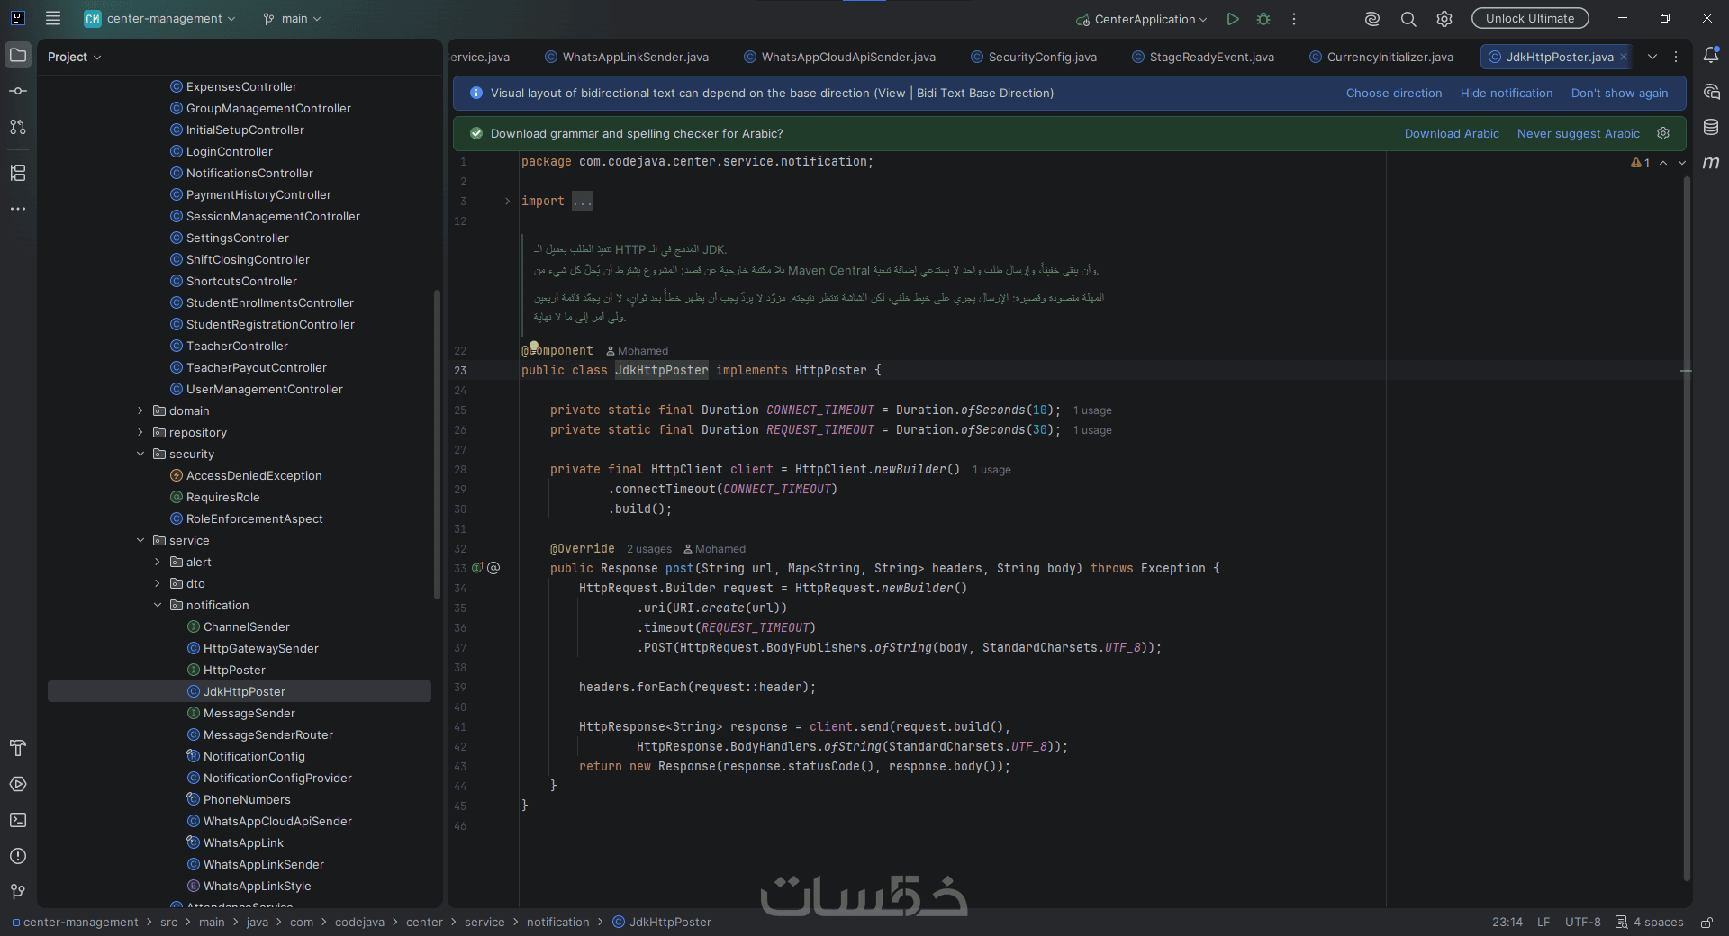Show more tool windows ellipsis
Screen dimensions: 1729x936
[x=18, y=209]
